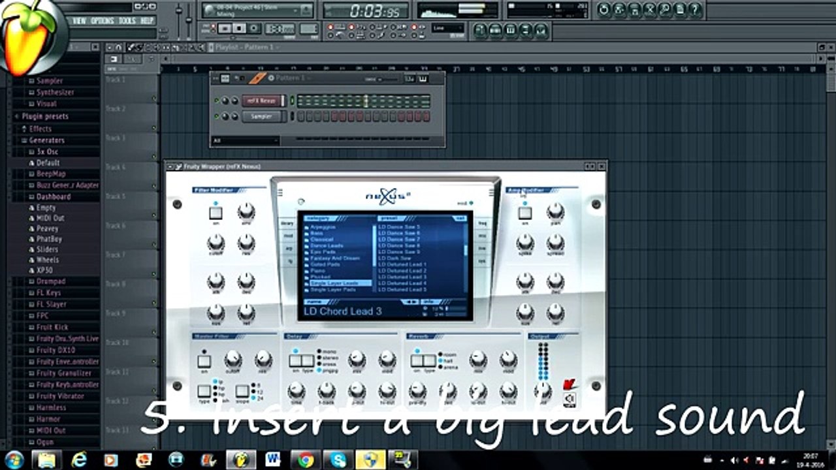The width and height of the screenshot is (836, 470).
Task: Collapse the Generators folder in browser
Action: point(46,140)
